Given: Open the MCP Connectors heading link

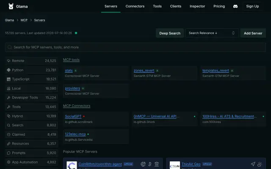Looking at the screenshot, I should coord(77,106).
